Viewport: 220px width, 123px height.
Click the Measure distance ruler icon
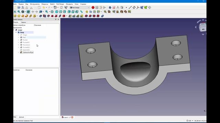tap(81, 12)
